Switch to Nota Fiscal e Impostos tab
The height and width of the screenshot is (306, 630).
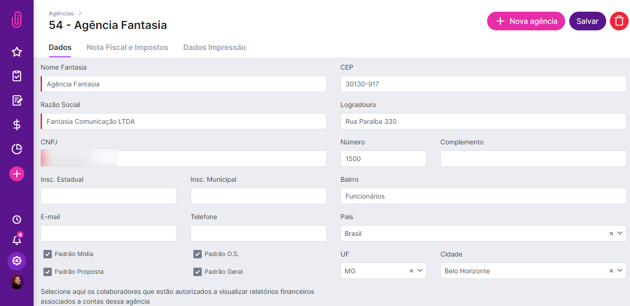(x=127, y=48)
